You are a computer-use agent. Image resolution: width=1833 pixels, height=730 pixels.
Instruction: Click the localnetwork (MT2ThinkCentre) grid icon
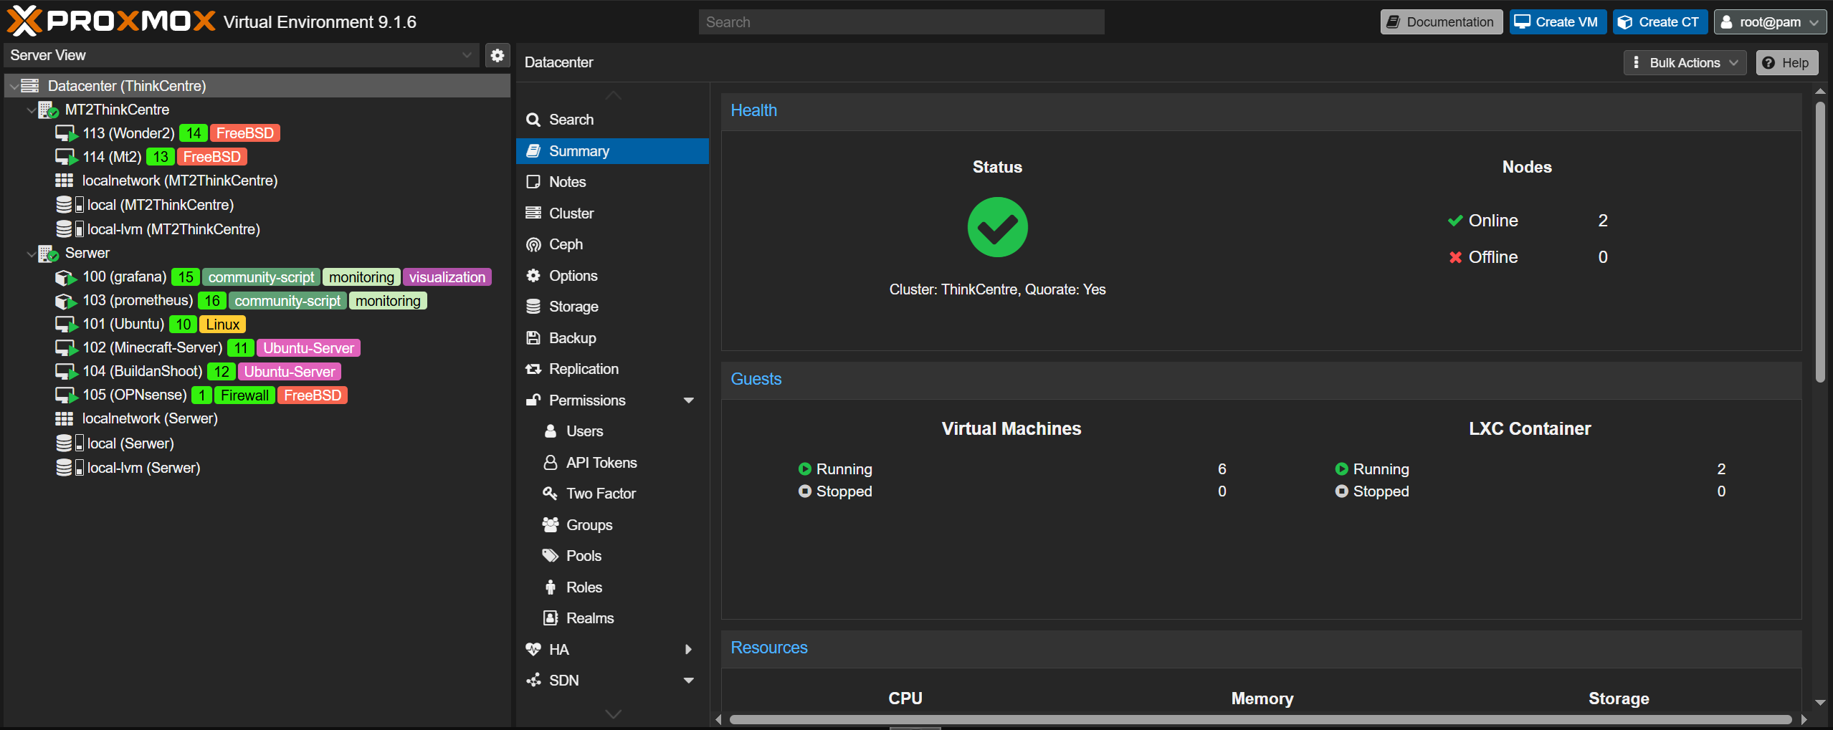tap(65, 181)
